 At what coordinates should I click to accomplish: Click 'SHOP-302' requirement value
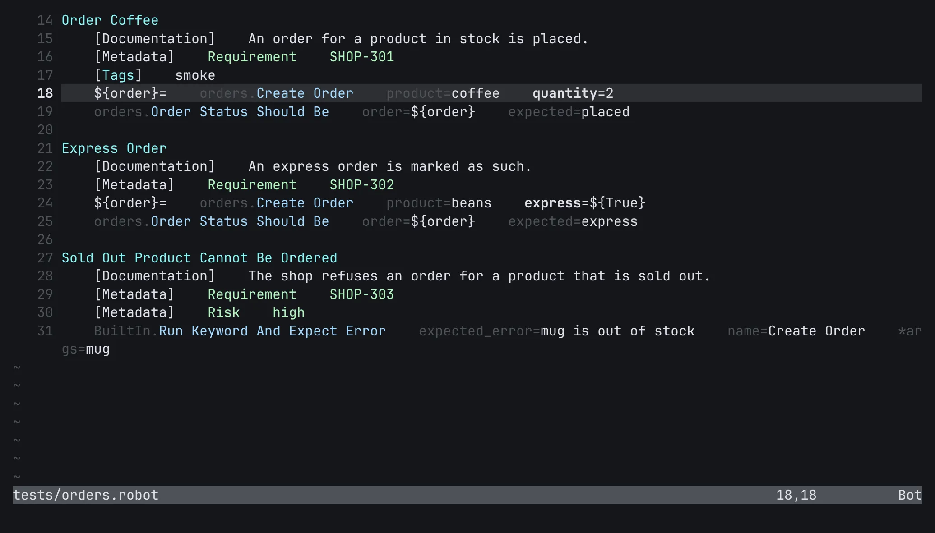[x=361, y=185]
